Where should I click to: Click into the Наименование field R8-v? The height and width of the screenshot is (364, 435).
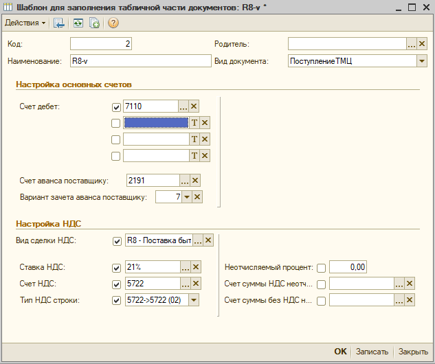pos(141,60)
